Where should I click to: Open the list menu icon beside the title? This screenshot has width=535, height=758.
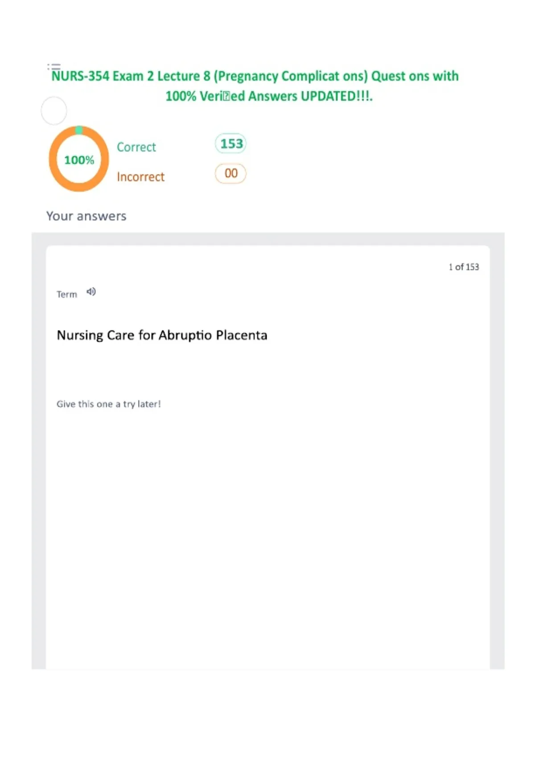54,67
